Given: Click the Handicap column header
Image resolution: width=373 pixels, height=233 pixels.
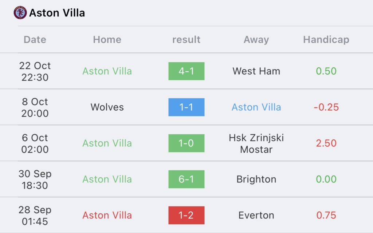Looking at the screenshot, I should click(326, 39).
